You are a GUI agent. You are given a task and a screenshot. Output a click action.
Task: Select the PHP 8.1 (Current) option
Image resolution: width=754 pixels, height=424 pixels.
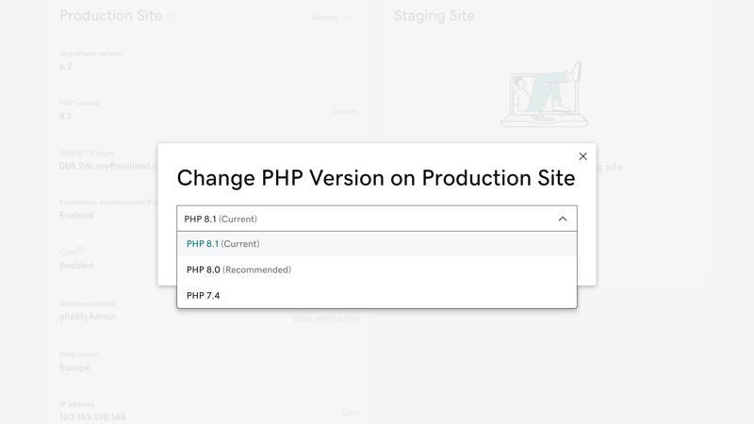pos(223,244)
